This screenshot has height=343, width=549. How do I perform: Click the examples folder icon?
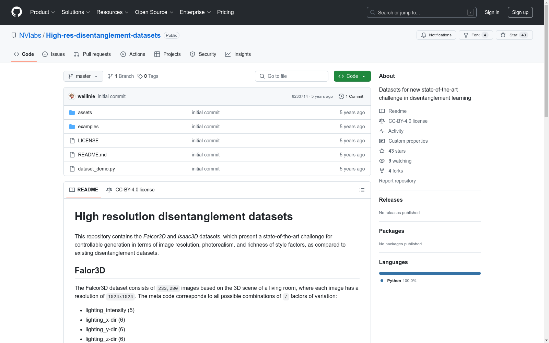(72, 127)
